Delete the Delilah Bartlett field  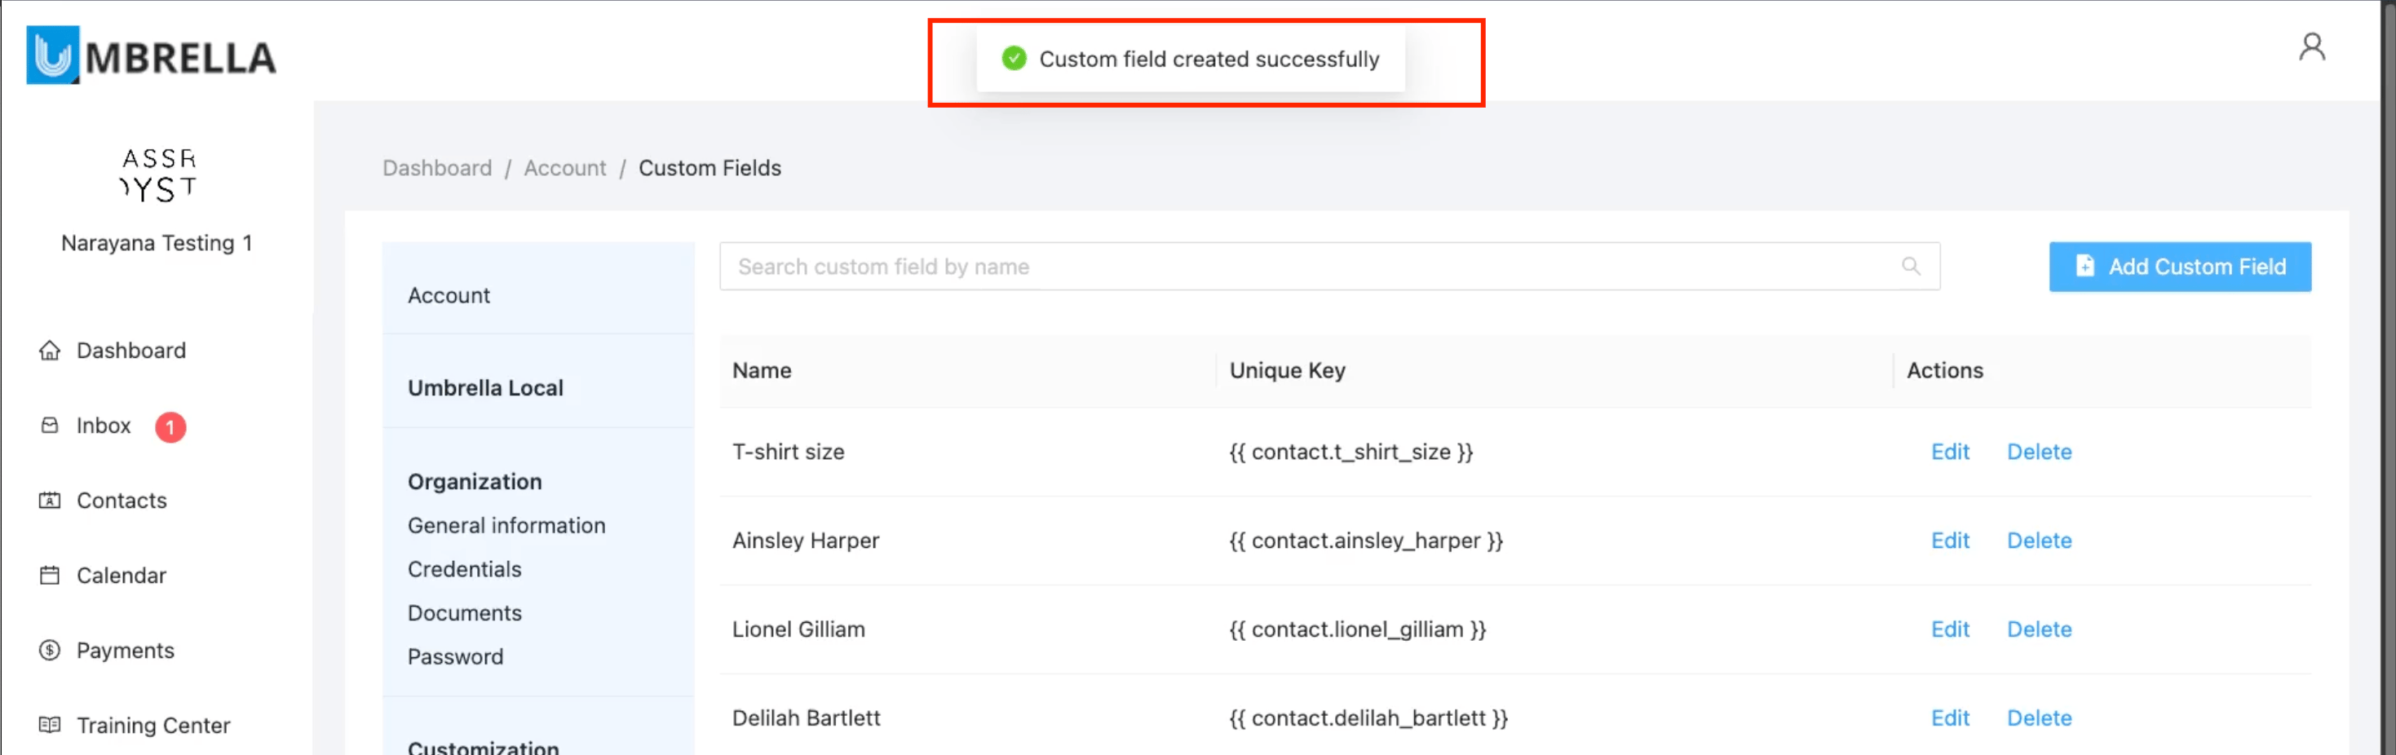[x=2039, y=717]
